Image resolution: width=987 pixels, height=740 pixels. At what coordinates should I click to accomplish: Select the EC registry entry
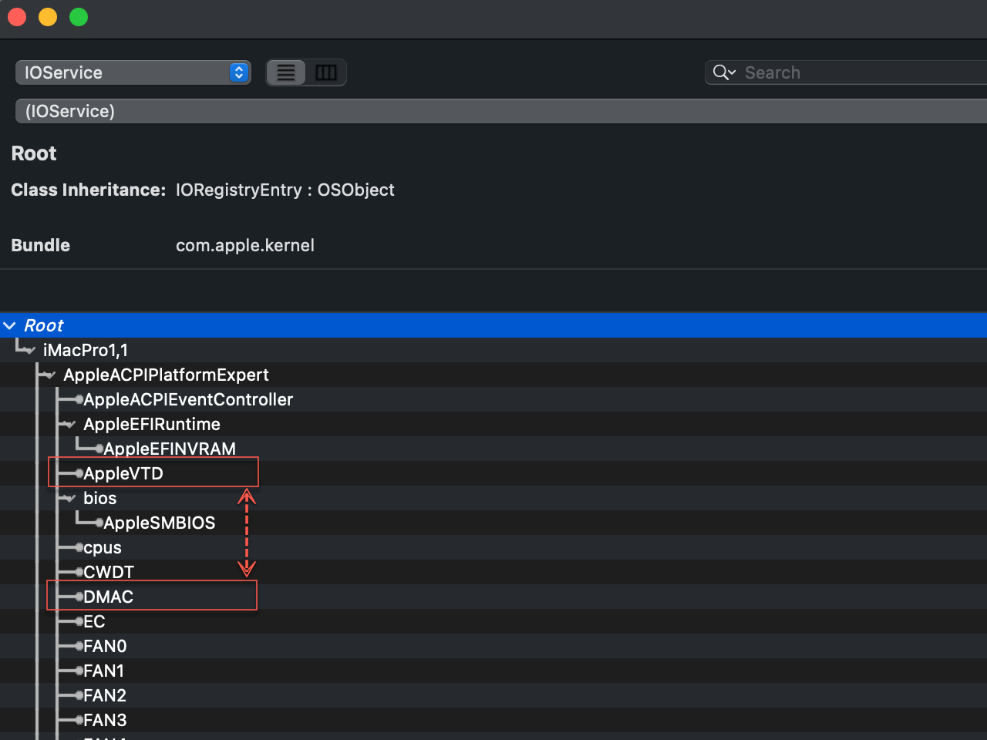[94, 621]
